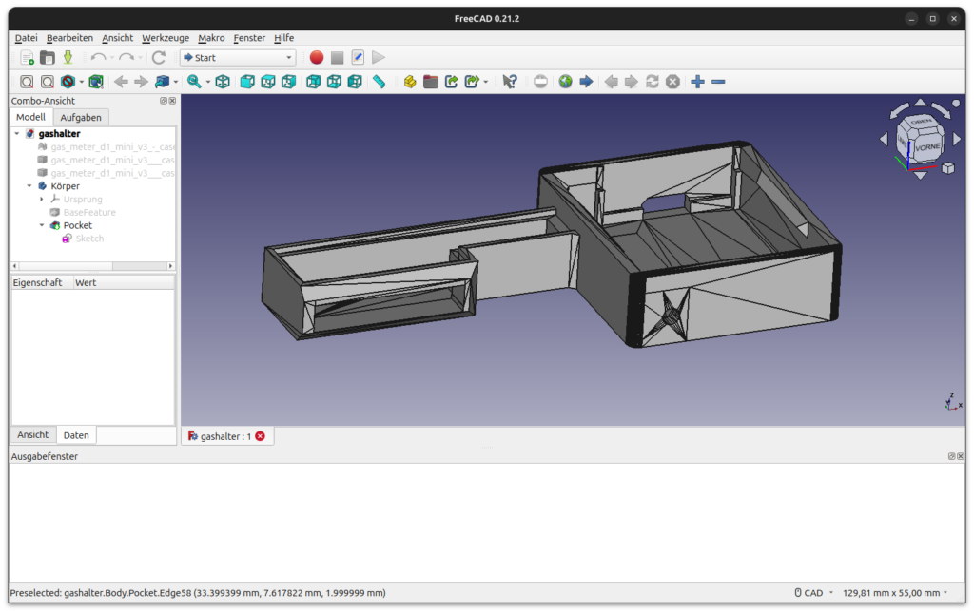Set the view to Front
Screen dimensions: 974x613
click(247, 82)
